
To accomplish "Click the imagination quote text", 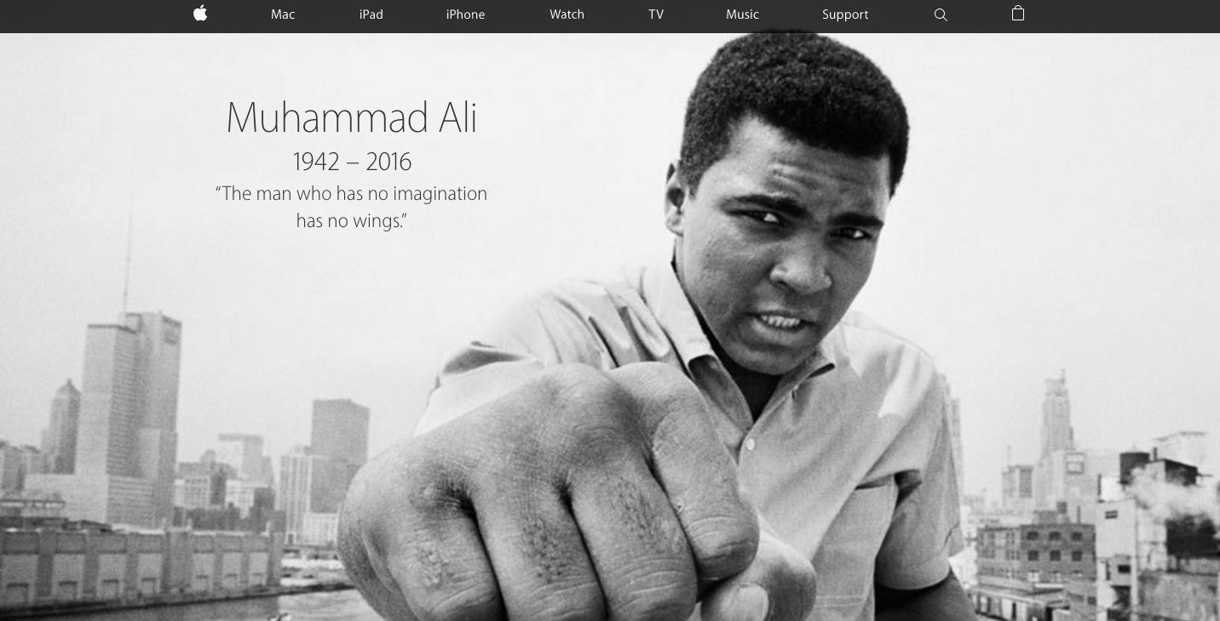I will pos(351,207).
